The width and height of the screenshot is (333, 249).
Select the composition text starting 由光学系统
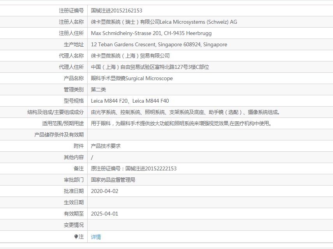[185, 112]
